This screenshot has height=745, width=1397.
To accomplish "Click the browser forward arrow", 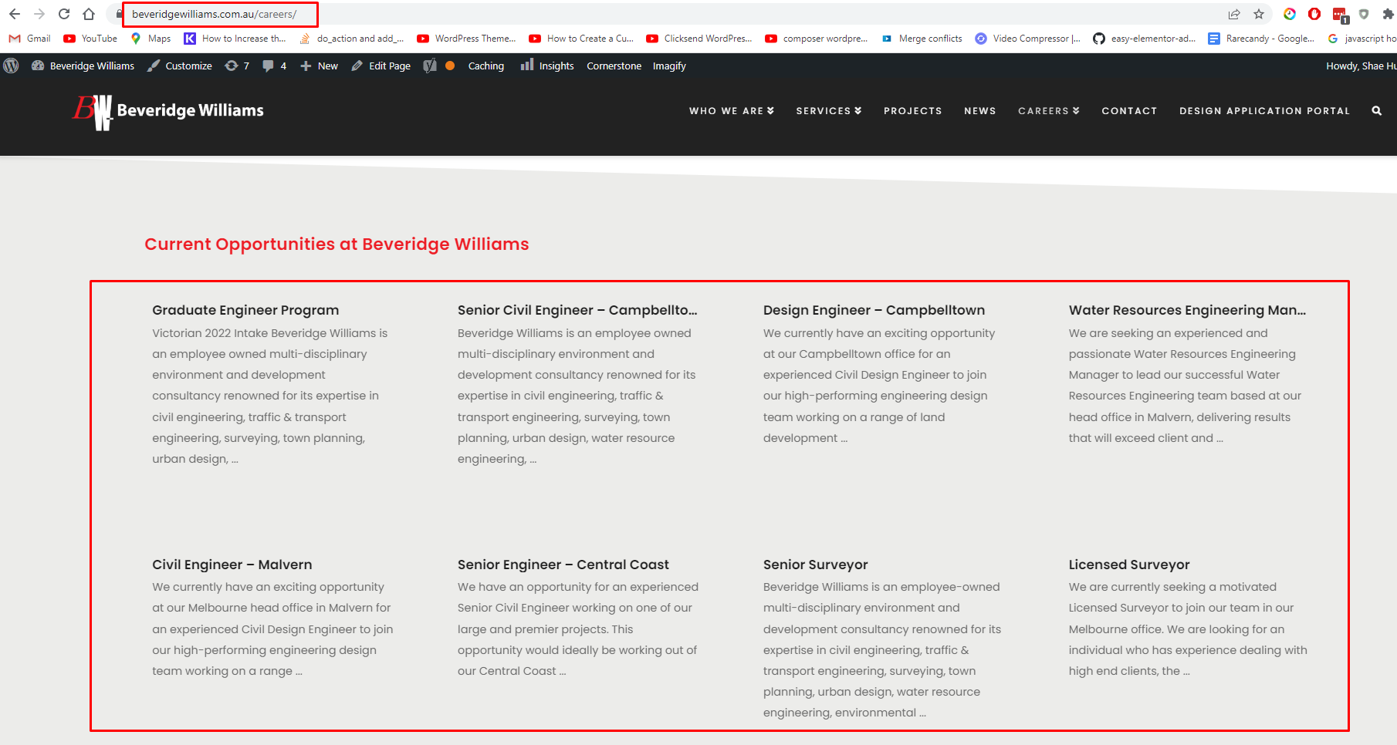I will 39,14.
